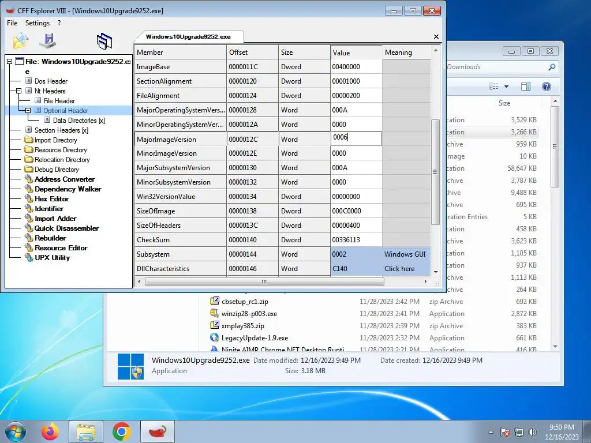Open the Windows Start menu
The image size is (591, 443).
tap(16, 431)
